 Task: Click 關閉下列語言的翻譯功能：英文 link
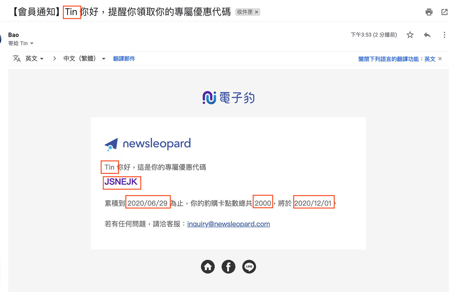tap(397, 59)
